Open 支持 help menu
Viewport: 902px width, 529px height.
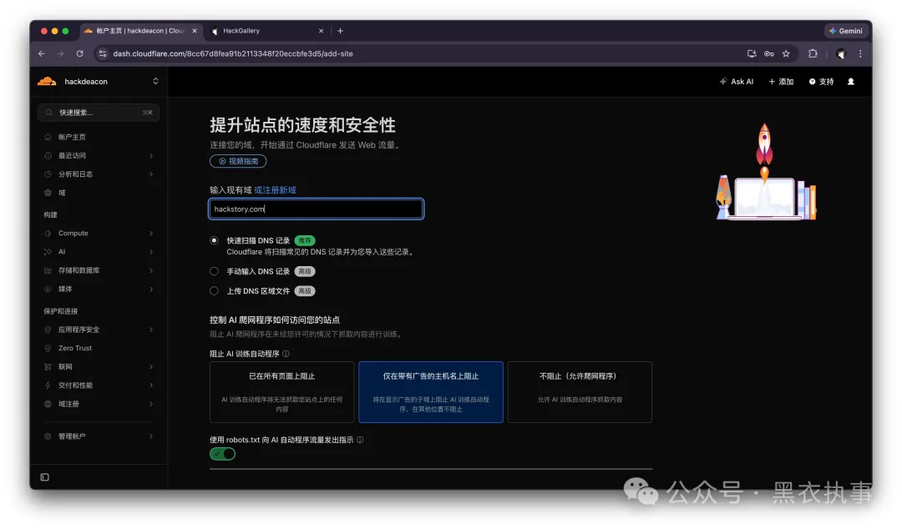822,82
